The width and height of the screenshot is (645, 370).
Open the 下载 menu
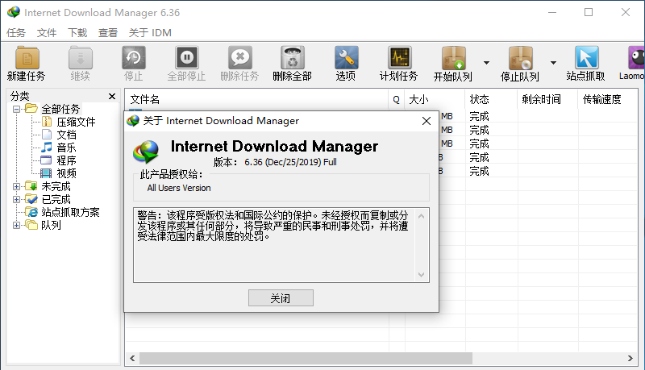[77, 33]
